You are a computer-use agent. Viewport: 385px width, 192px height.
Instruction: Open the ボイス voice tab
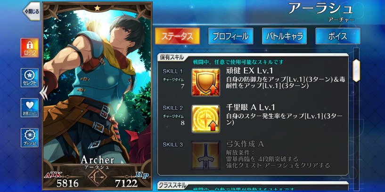coord(338,36)
